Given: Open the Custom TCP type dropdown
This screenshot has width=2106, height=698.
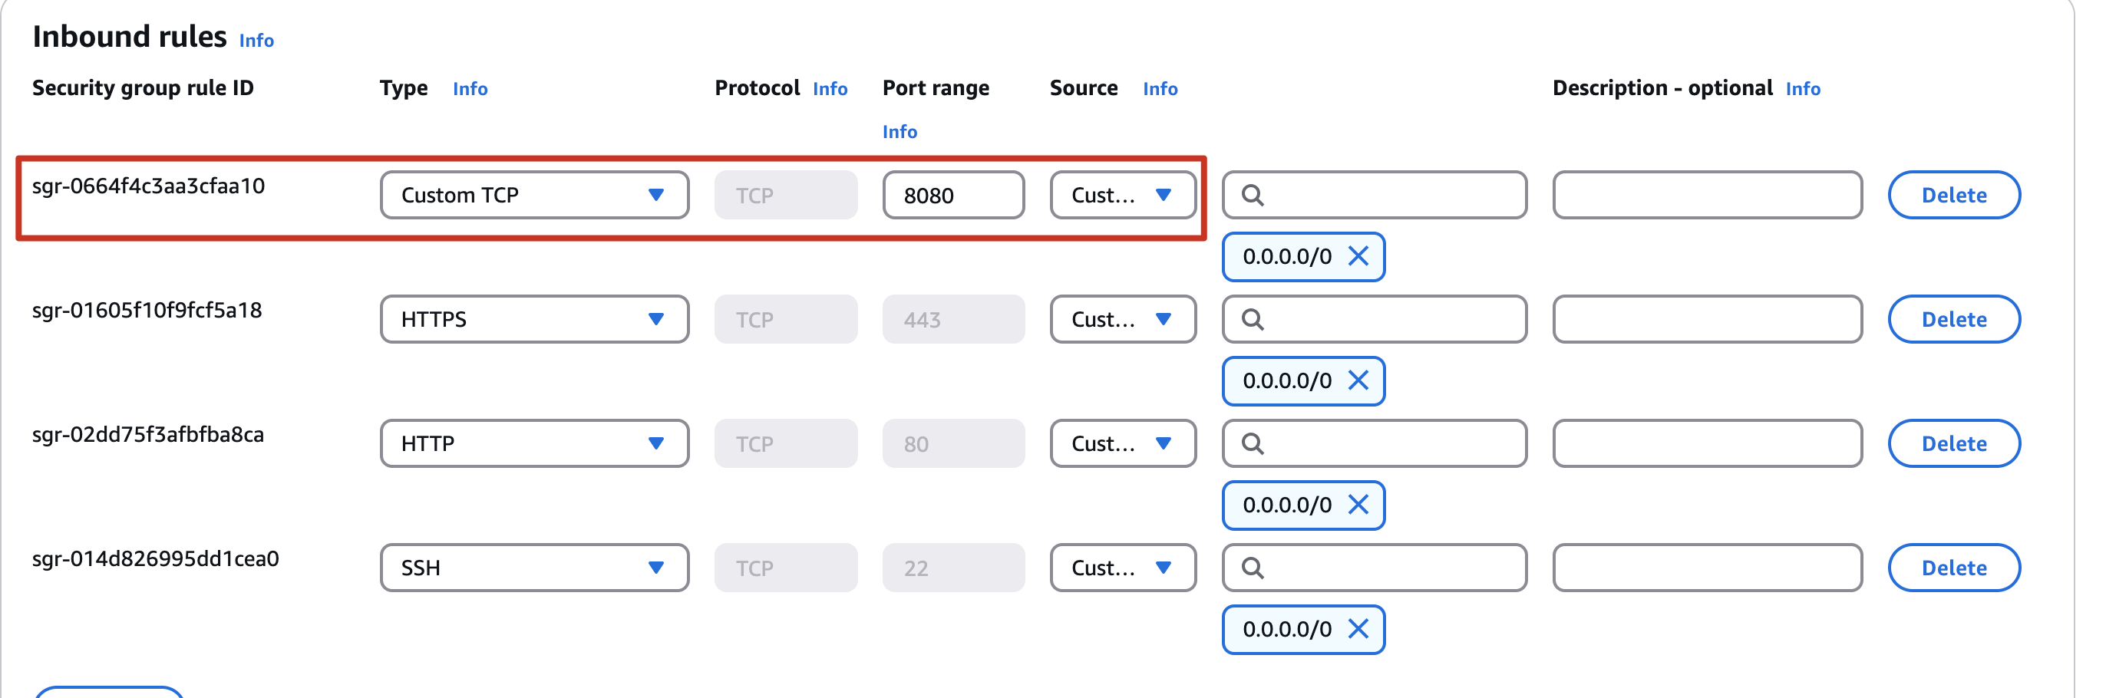Looking at the screenshot, I should [534, 196].
